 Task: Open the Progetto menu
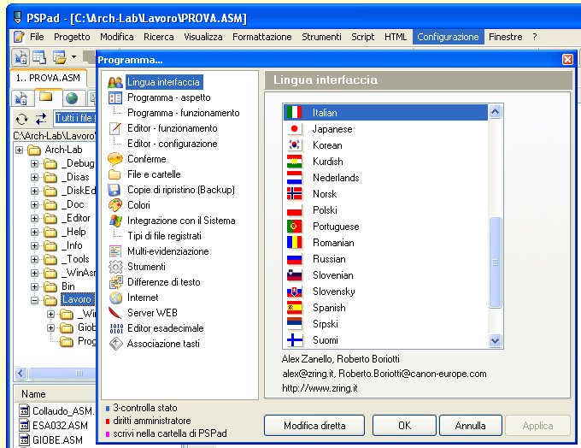tap(72, 37)
